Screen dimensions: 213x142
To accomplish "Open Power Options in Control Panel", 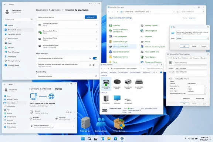I will (148, 57).
